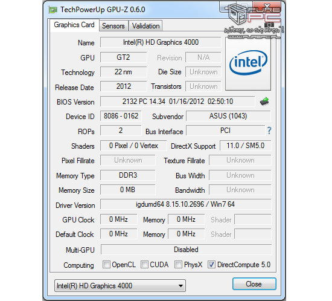Click the GPU field showing GT2

(x=123, y=57)
